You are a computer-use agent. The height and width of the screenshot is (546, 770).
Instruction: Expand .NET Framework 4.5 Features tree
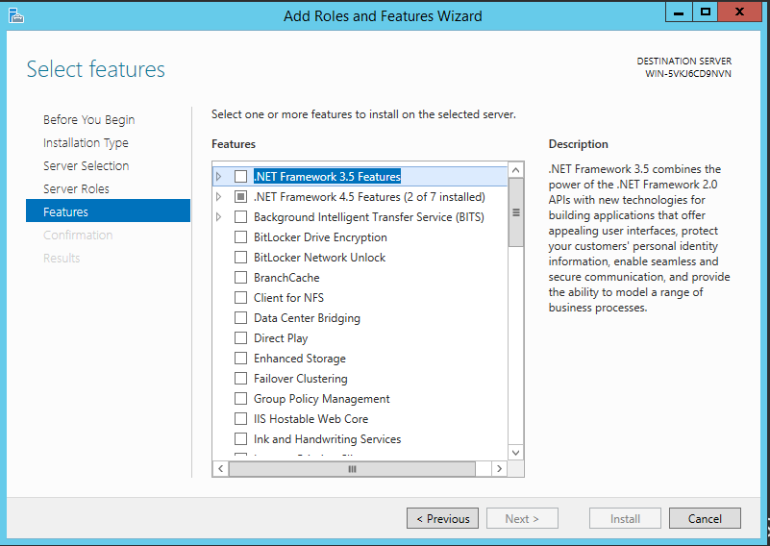219,197
